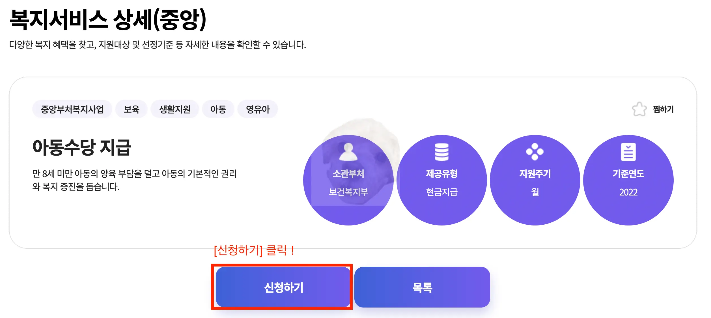Click the 현금지급 payment type badge
This screenshot has height=318, width=711.
(442, 192)
